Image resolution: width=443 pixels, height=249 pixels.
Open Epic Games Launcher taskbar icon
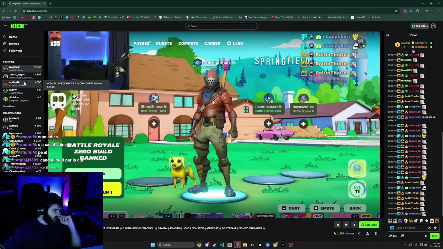(x=237, y=245)
